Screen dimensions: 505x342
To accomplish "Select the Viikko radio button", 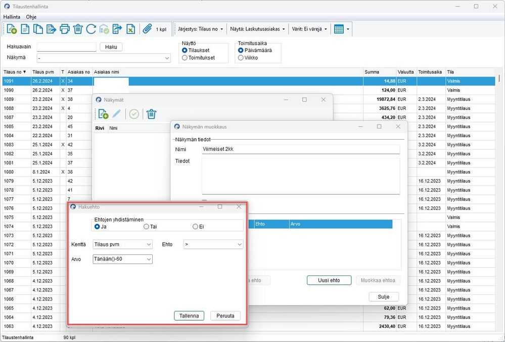I will coord(241,58).
